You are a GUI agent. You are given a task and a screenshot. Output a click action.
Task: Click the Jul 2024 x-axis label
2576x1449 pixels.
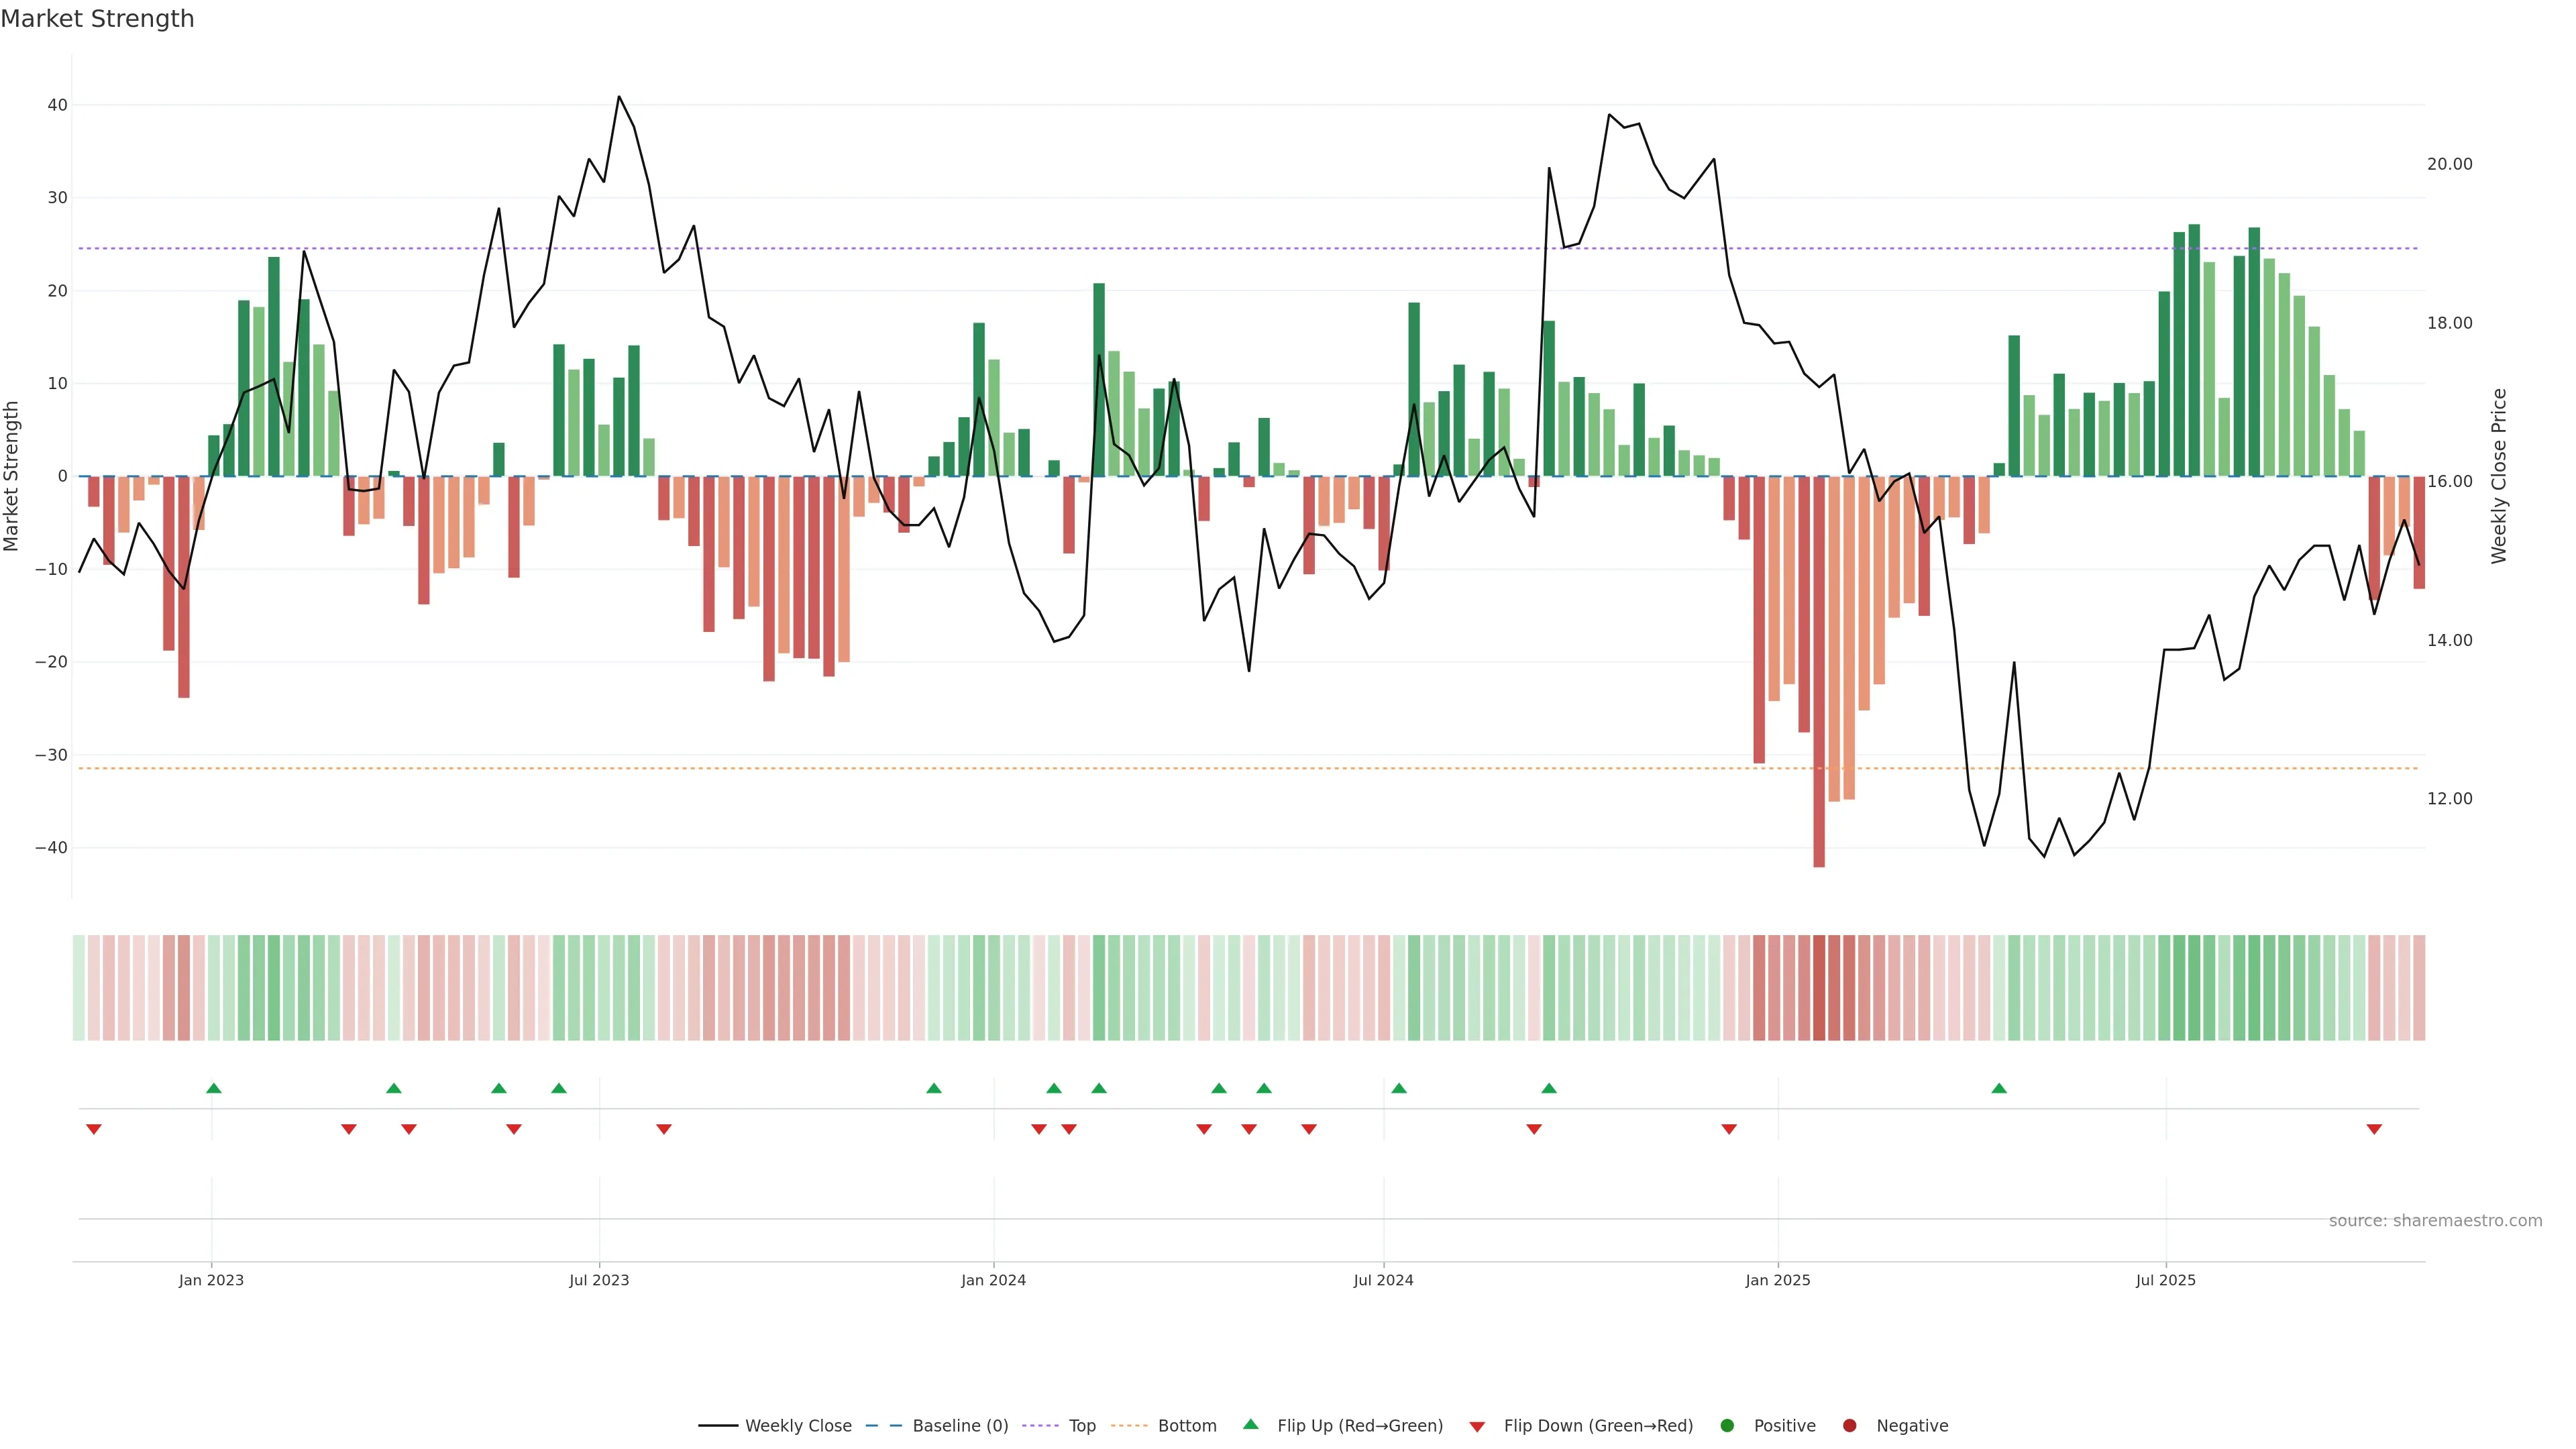coord(1383,1280)
